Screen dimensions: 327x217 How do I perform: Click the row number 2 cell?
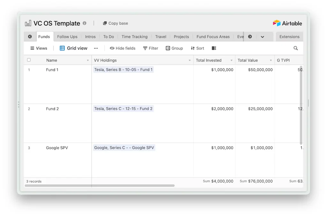(x=29, y=109)
